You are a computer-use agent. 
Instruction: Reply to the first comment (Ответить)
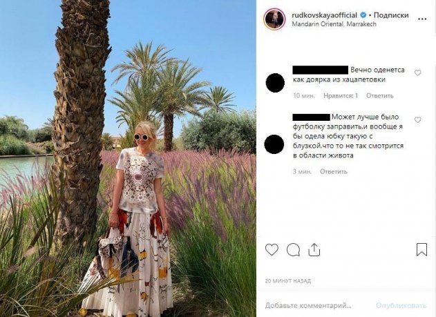tap(379, 96)
